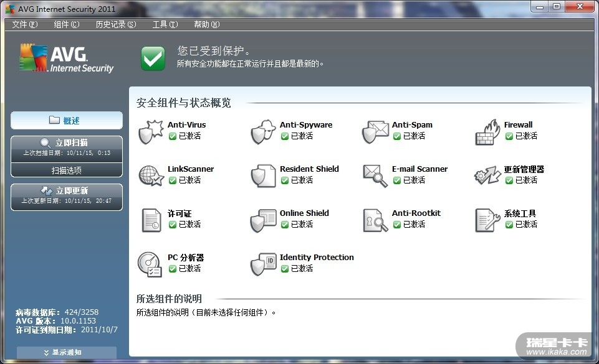Screen dimensions: 599x364
Task: Click the large green protected checkmark icon
Action: coord(153,58)
